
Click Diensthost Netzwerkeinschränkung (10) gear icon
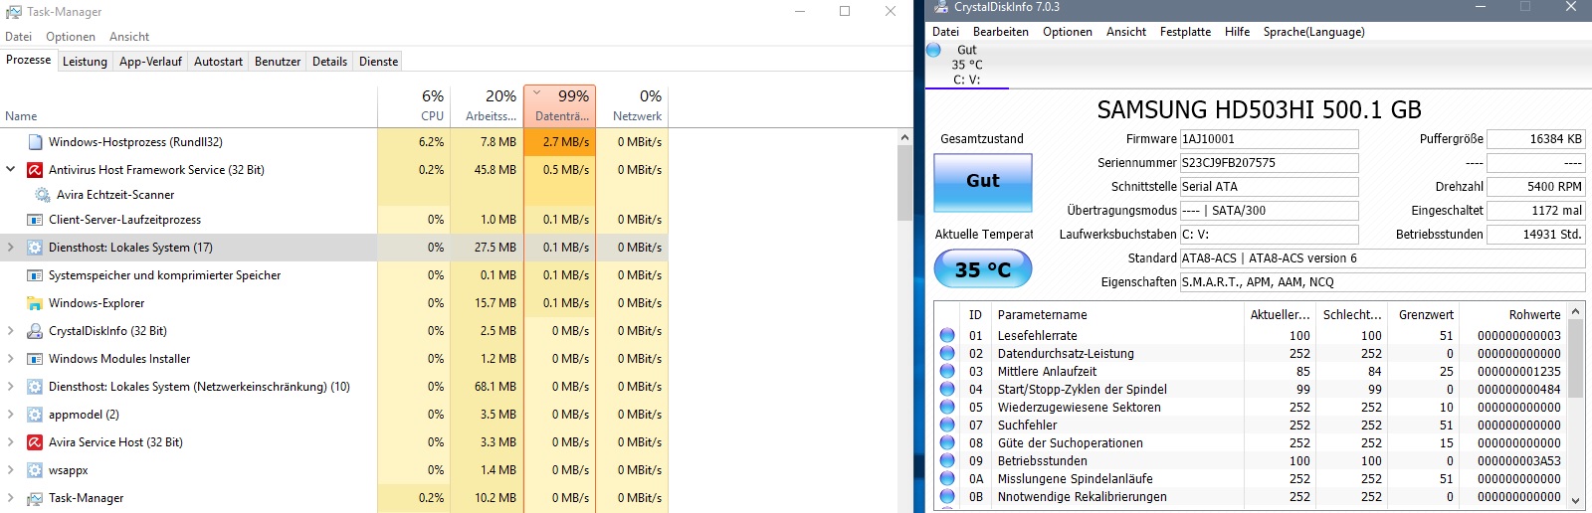coord(35,387)
